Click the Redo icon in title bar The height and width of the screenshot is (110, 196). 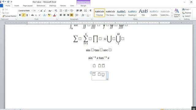pyautogui.click(x=8, y=2)
